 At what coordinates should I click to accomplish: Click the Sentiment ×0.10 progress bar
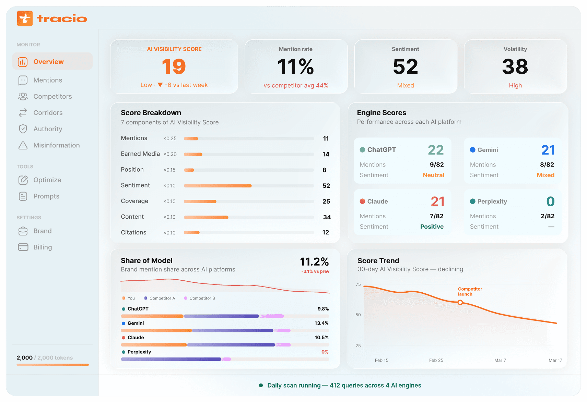tap(249, 186)
